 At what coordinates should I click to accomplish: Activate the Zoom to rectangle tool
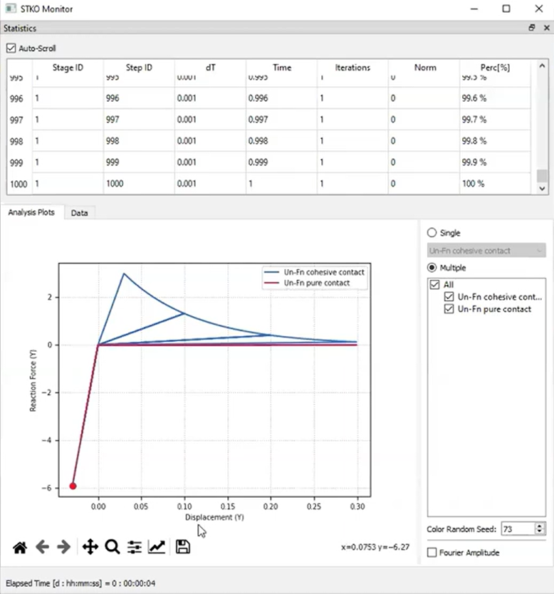click(x=112, y=547)
